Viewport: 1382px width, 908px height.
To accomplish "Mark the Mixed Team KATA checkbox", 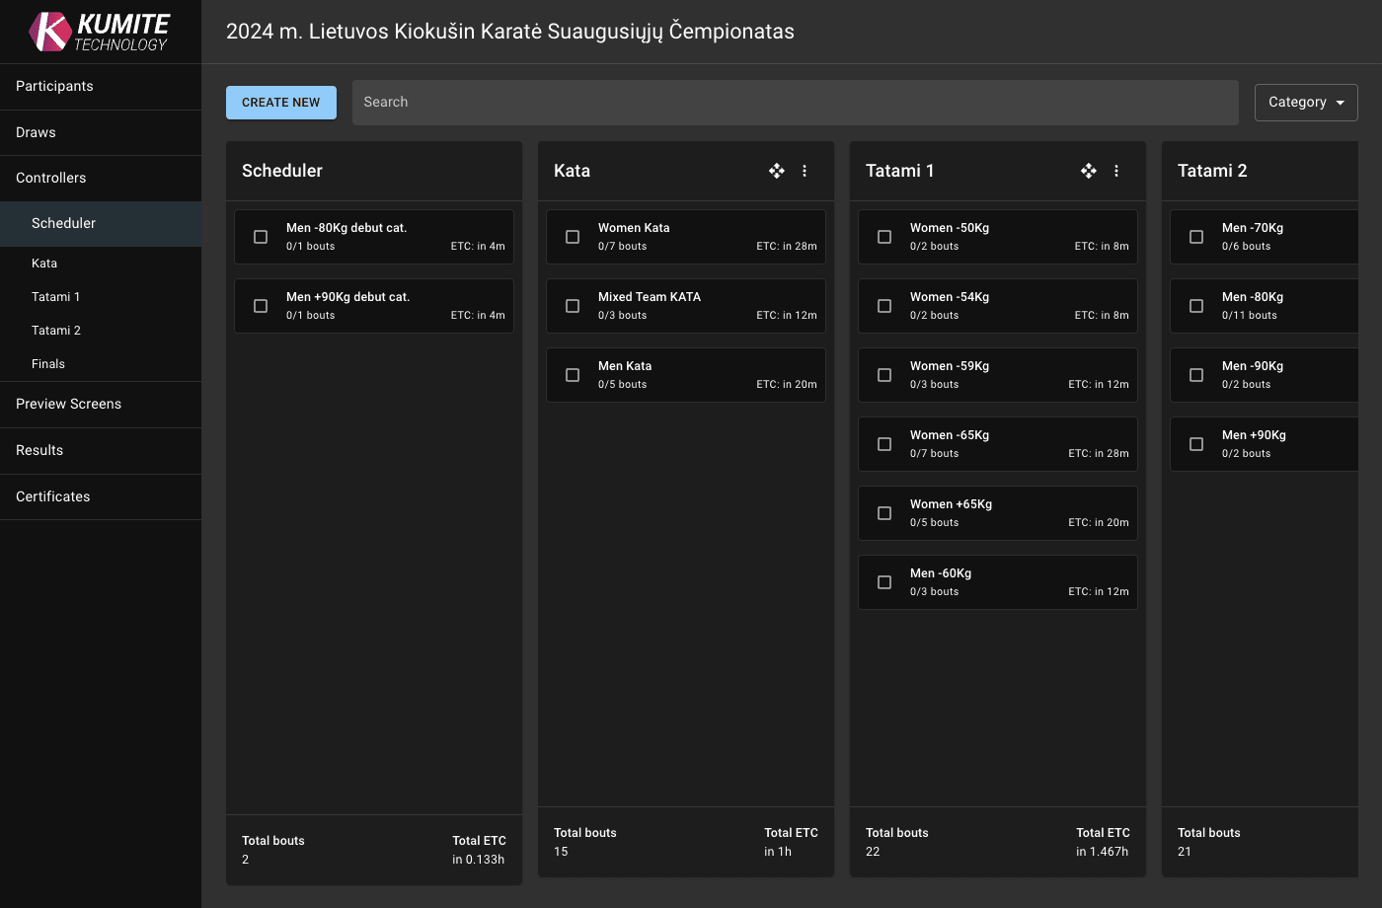I will pos(573,306).
